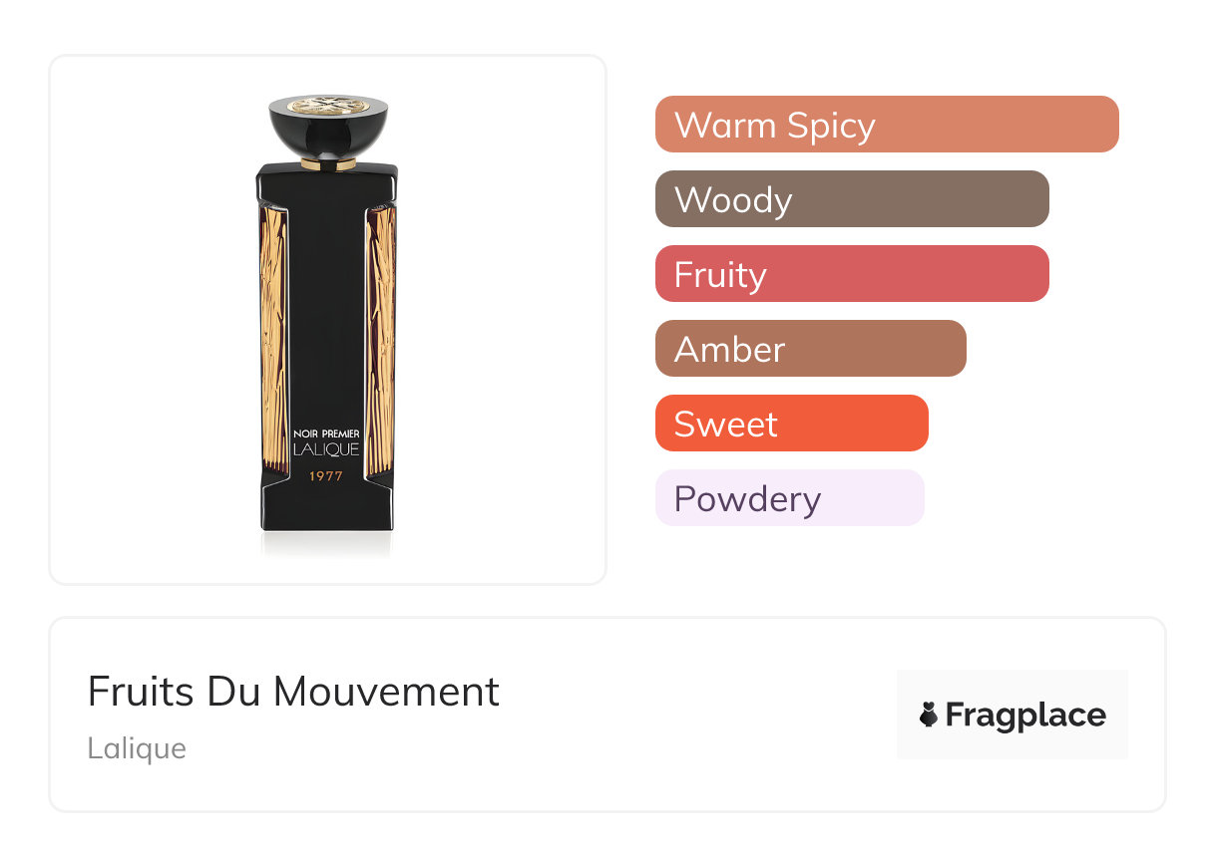Click the right gold engraved bottle panel
The image size is (1215, 861).
[381, 339]
